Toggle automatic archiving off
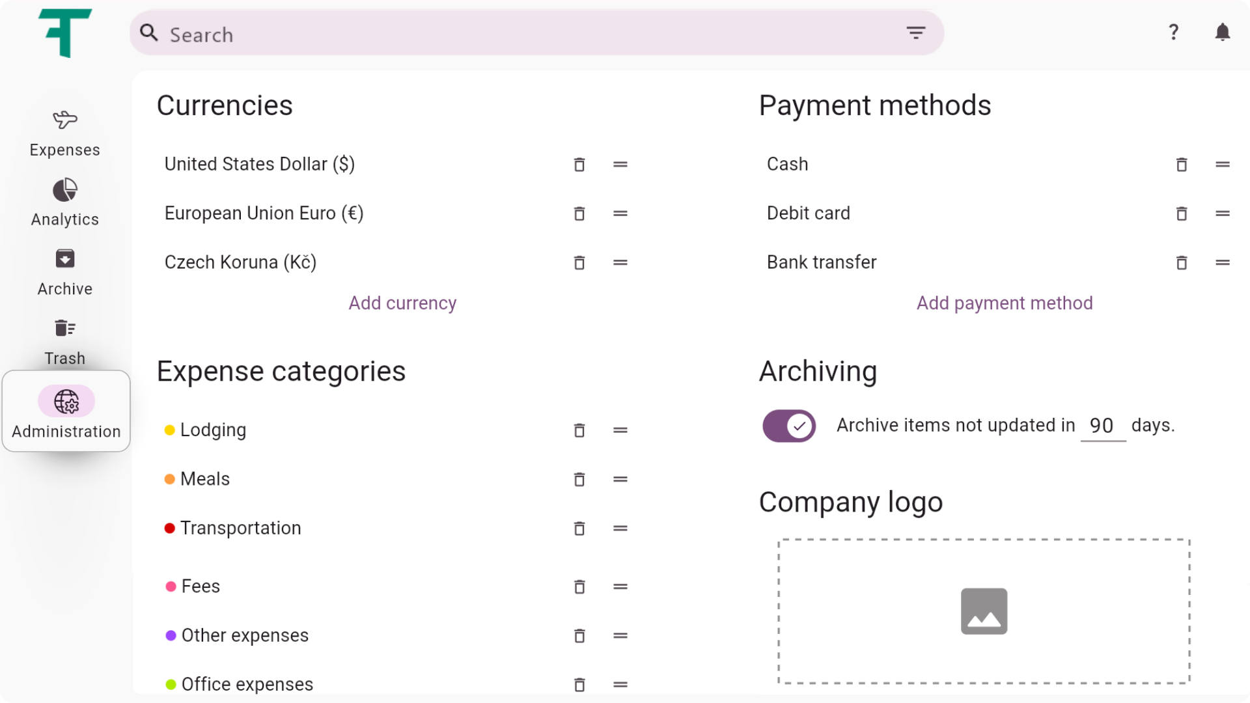 tap(788, 426)
